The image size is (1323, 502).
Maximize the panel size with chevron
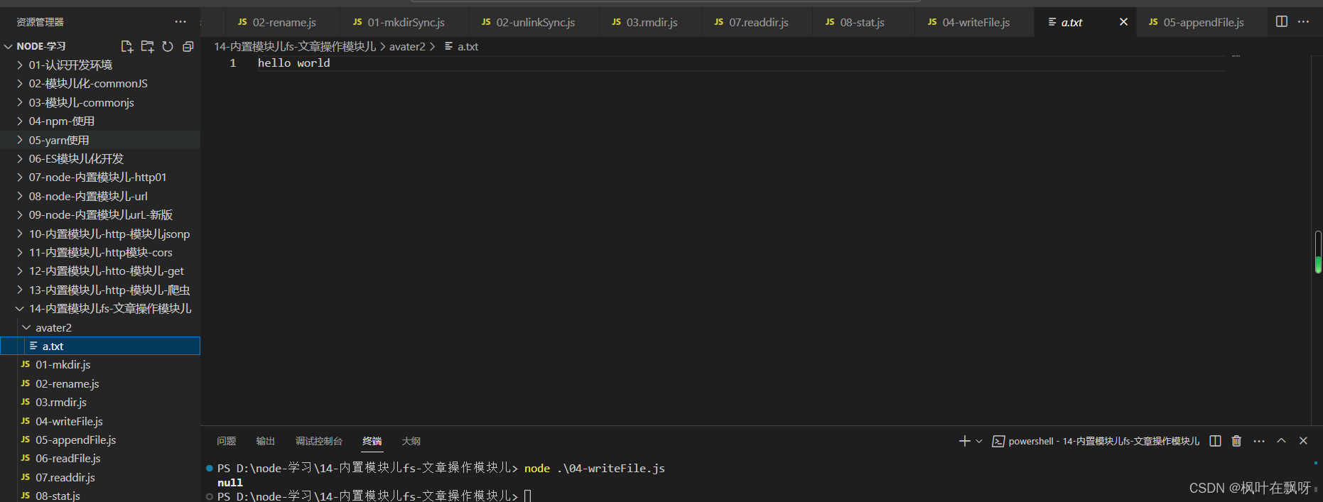pyautogui.click(x=1282, y=441)
